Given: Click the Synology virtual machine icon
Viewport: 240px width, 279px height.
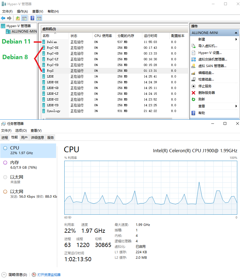Looking at the screenshot, I should (44, 111).
